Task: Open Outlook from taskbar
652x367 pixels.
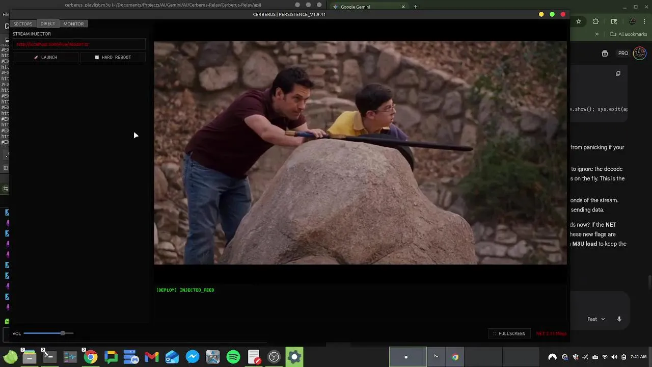Action: (172, 357)
